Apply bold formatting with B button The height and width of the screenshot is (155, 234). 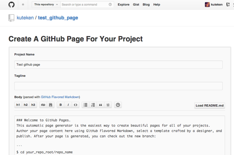(61, 105)
